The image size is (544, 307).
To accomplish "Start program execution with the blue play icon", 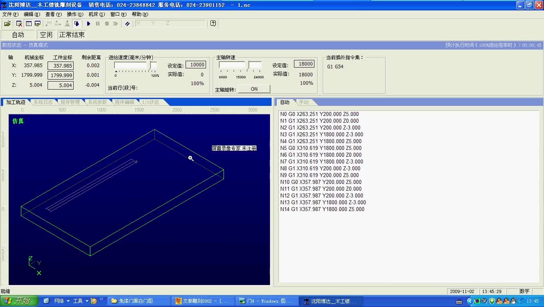I will (88, 24).
